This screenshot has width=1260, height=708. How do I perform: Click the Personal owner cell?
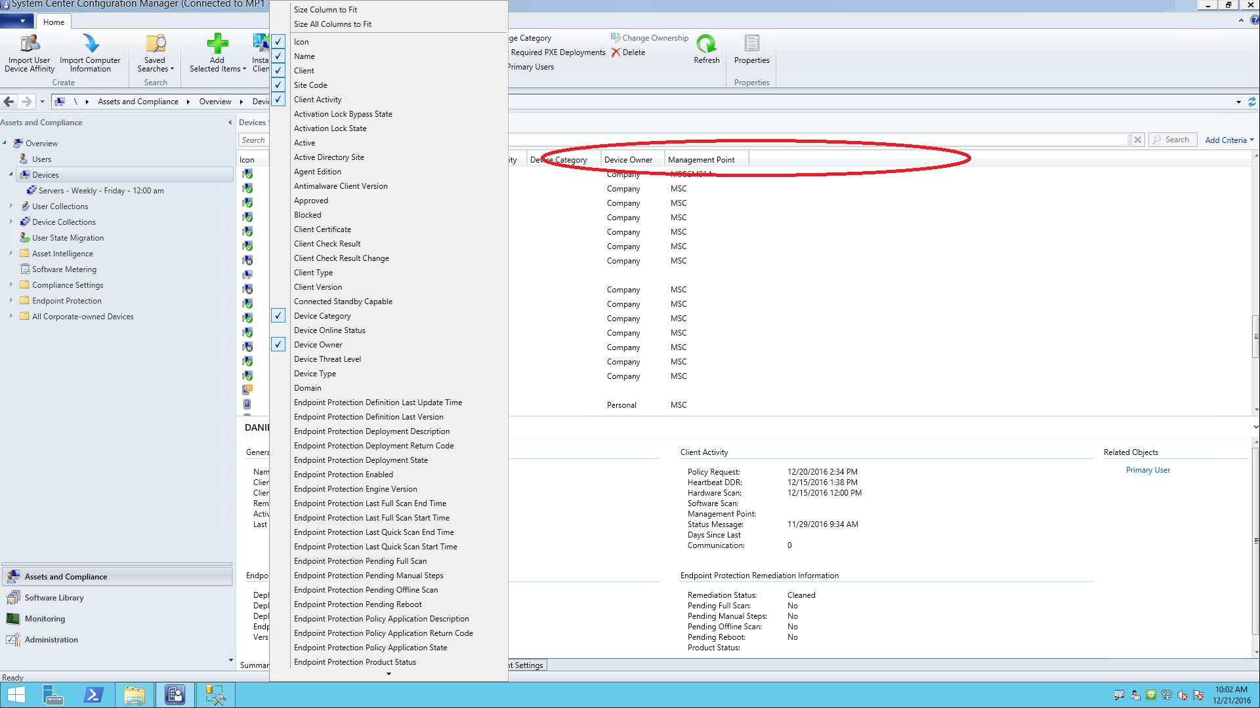(x=621, y=405)
